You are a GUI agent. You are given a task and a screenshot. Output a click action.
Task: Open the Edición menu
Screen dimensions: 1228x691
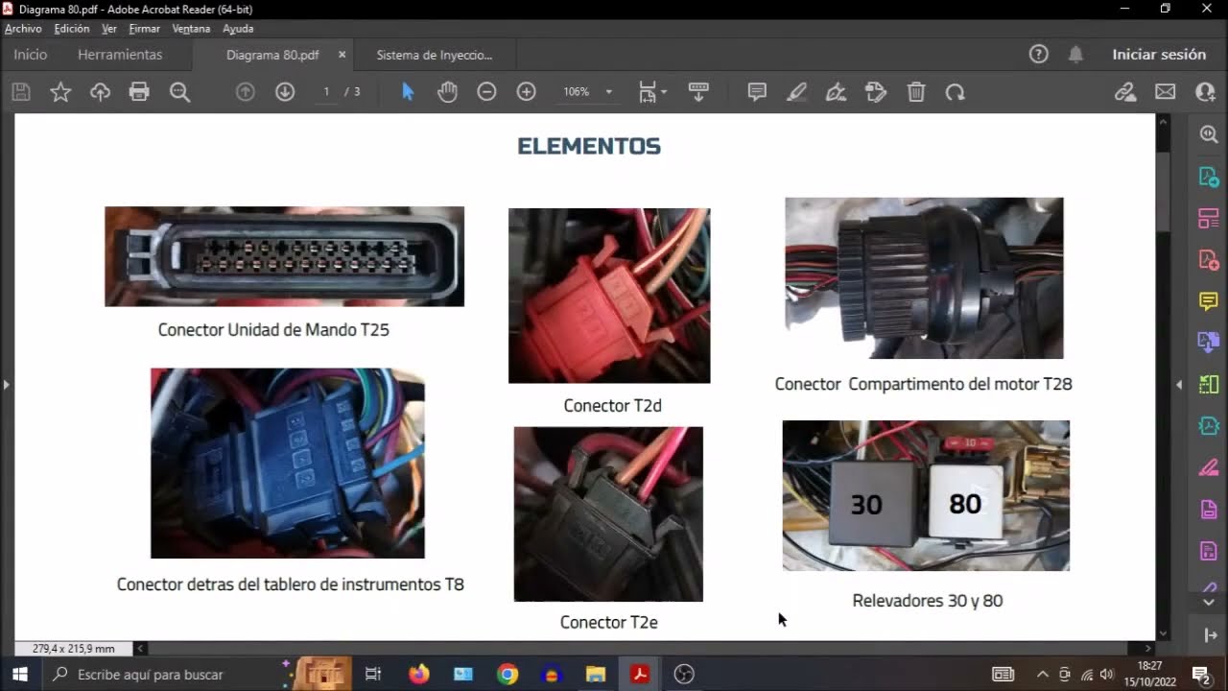(72, 29)
